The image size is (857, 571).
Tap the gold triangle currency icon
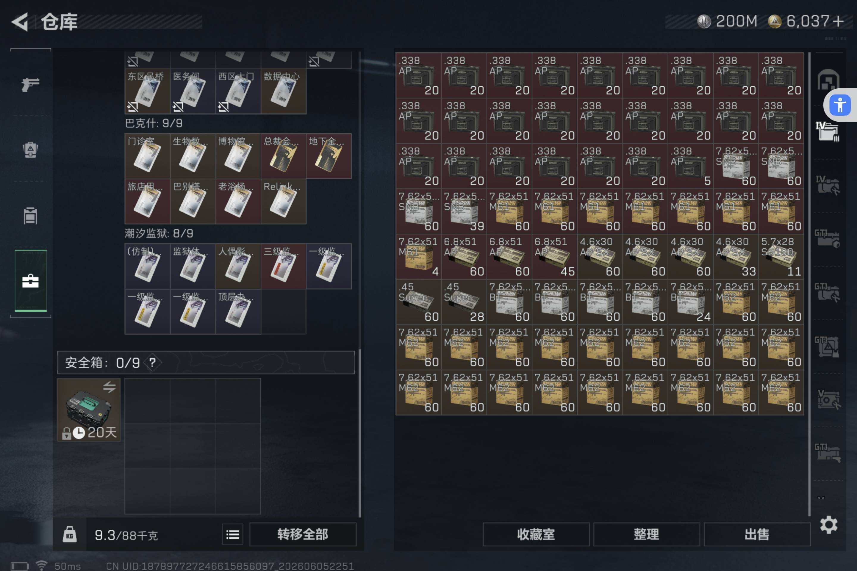coord(775,21)
